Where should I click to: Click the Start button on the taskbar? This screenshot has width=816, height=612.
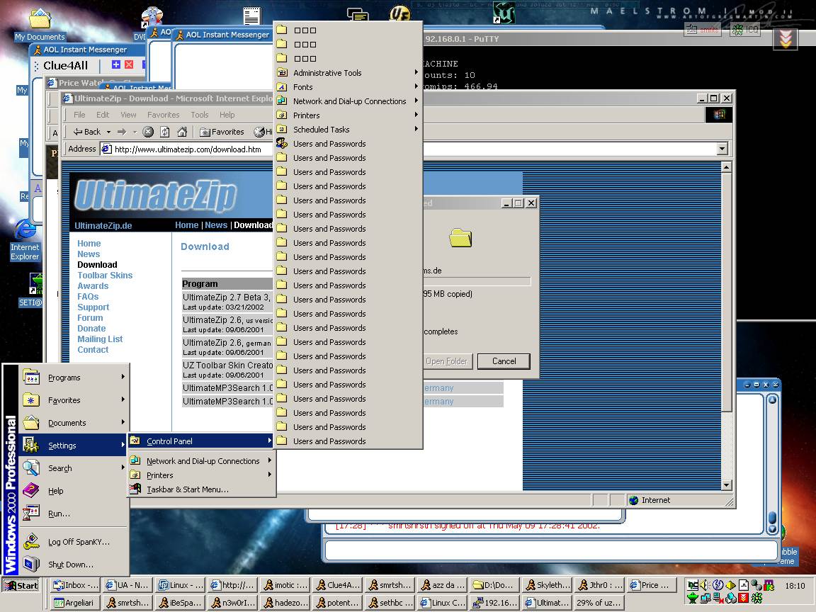tap(21, 585)
